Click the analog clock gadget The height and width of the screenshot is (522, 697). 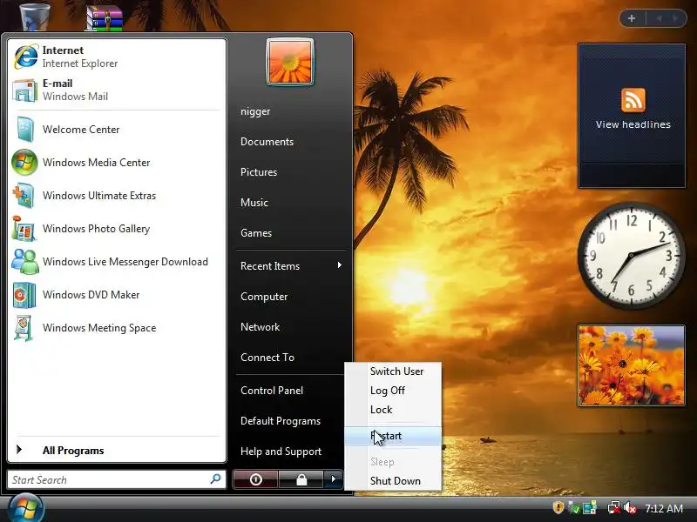click(631, 256)
